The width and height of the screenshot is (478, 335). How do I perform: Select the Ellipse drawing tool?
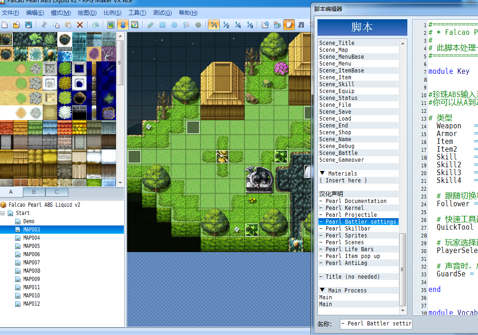[x=174, y=25]
